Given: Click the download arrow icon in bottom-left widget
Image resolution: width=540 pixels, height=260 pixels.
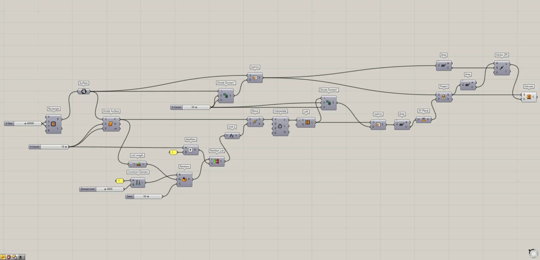Looking at the screenshot, I should pyautogui.click(x=21, y=257).
